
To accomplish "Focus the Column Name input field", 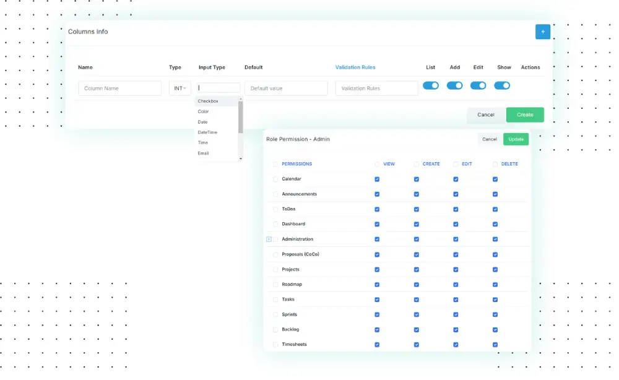I will click(x=119, y=89).
